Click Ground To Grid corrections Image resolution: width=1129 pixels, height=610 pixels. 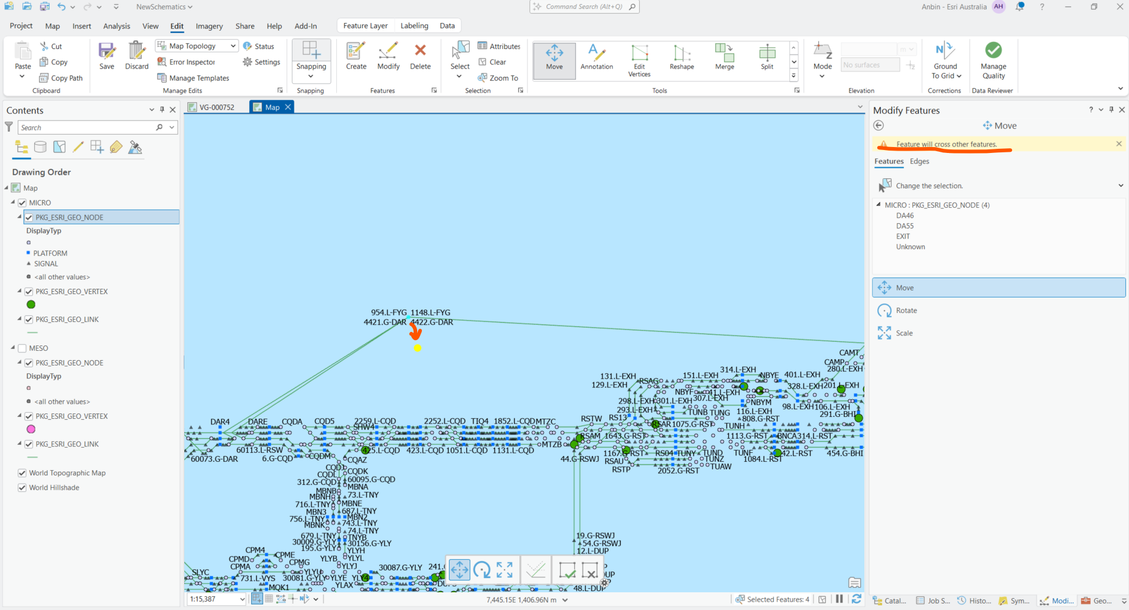tap(945, 60)
